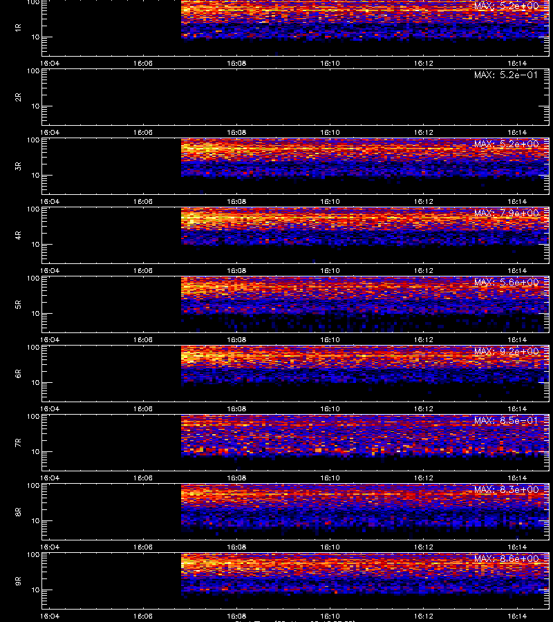The image size is (553, 622).
Task: Click the MAX: 9.2e+00 label
Action: pyautogui.click(x=506, y=351)
